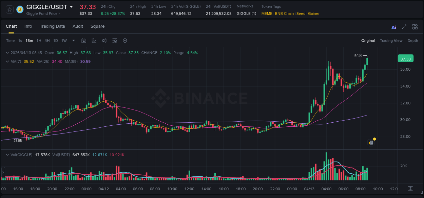
Task: Favorite GIGGLE/USDT with the star
Action: [9, 9]
